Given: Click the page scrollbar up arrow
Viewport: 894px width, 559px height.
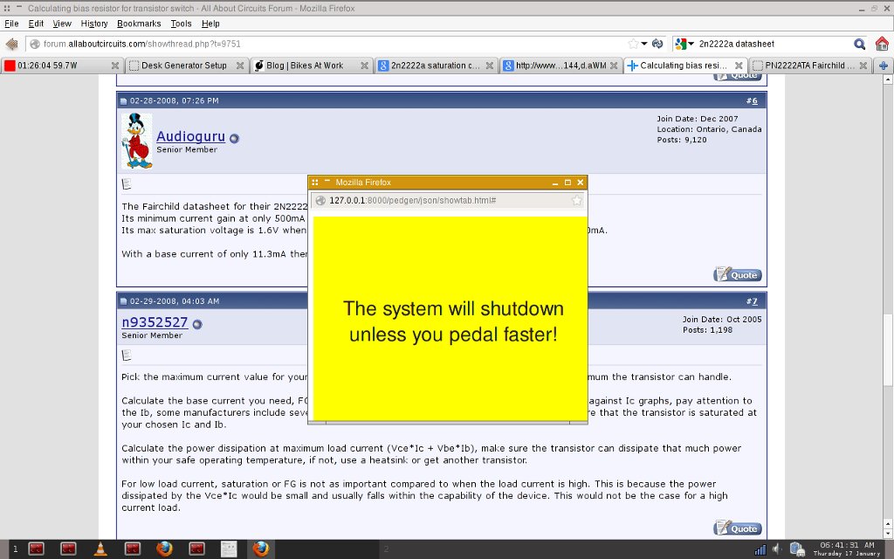Looking at the screenshot, I should (888, 79).
